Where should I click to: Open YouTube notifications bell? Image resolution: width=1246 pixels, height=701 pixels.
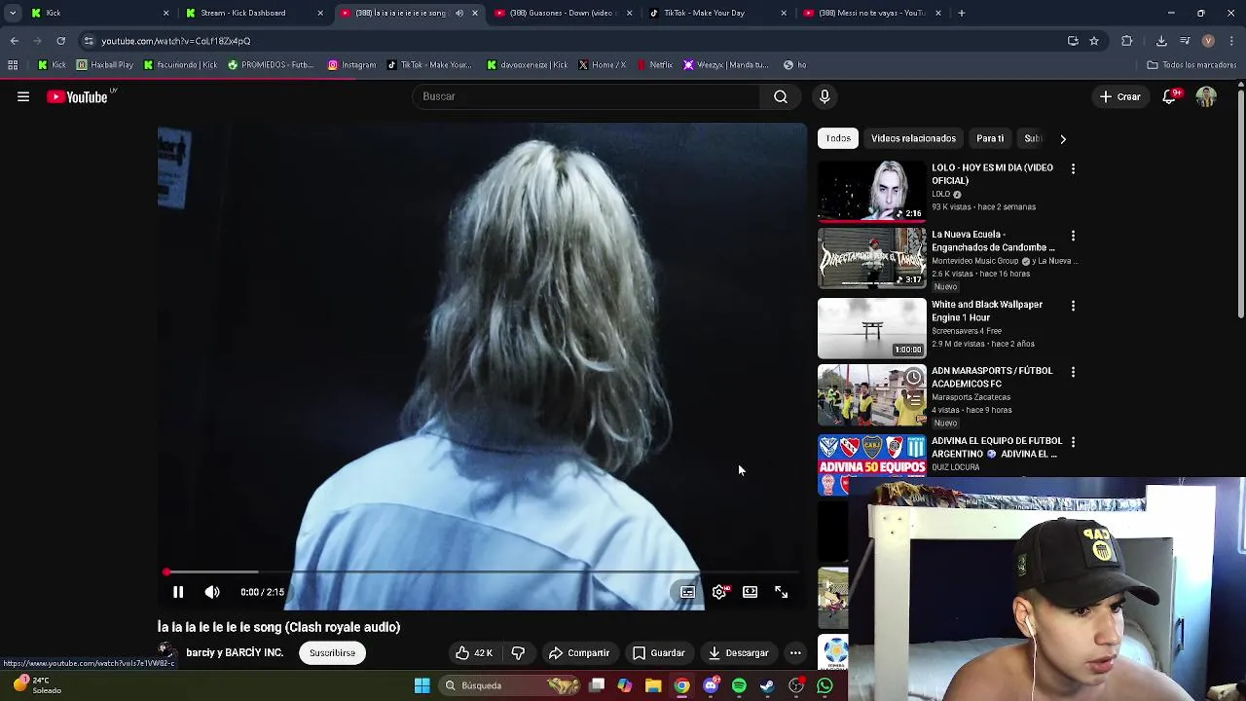(1169, 96)
